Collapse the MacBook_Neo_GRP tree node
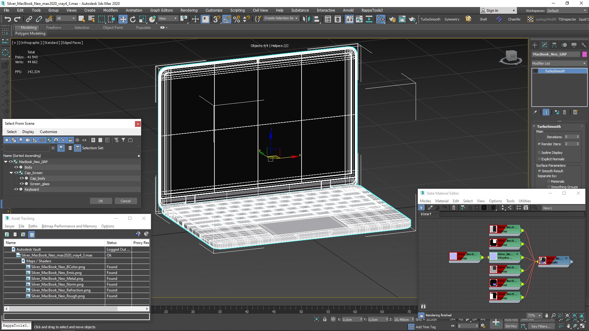Screen dimensions: 589x331 coord(6,162)
